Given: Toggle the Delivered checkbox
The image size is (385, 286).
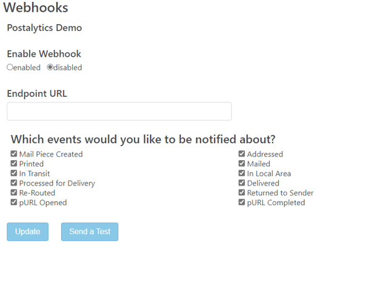Looking at the screenshot, I should pyautogui.click(x=242, y=182).
